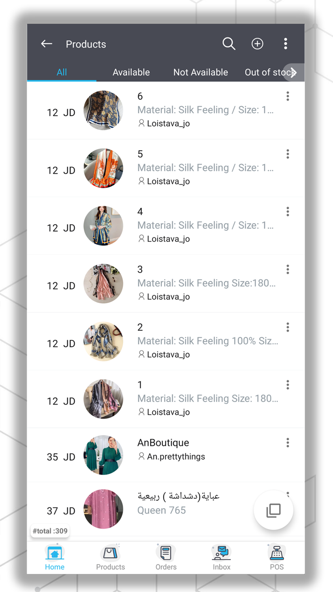Open the header overflow menu
Image resolution: width=333 pixels, height=592 pixels.
285,44
